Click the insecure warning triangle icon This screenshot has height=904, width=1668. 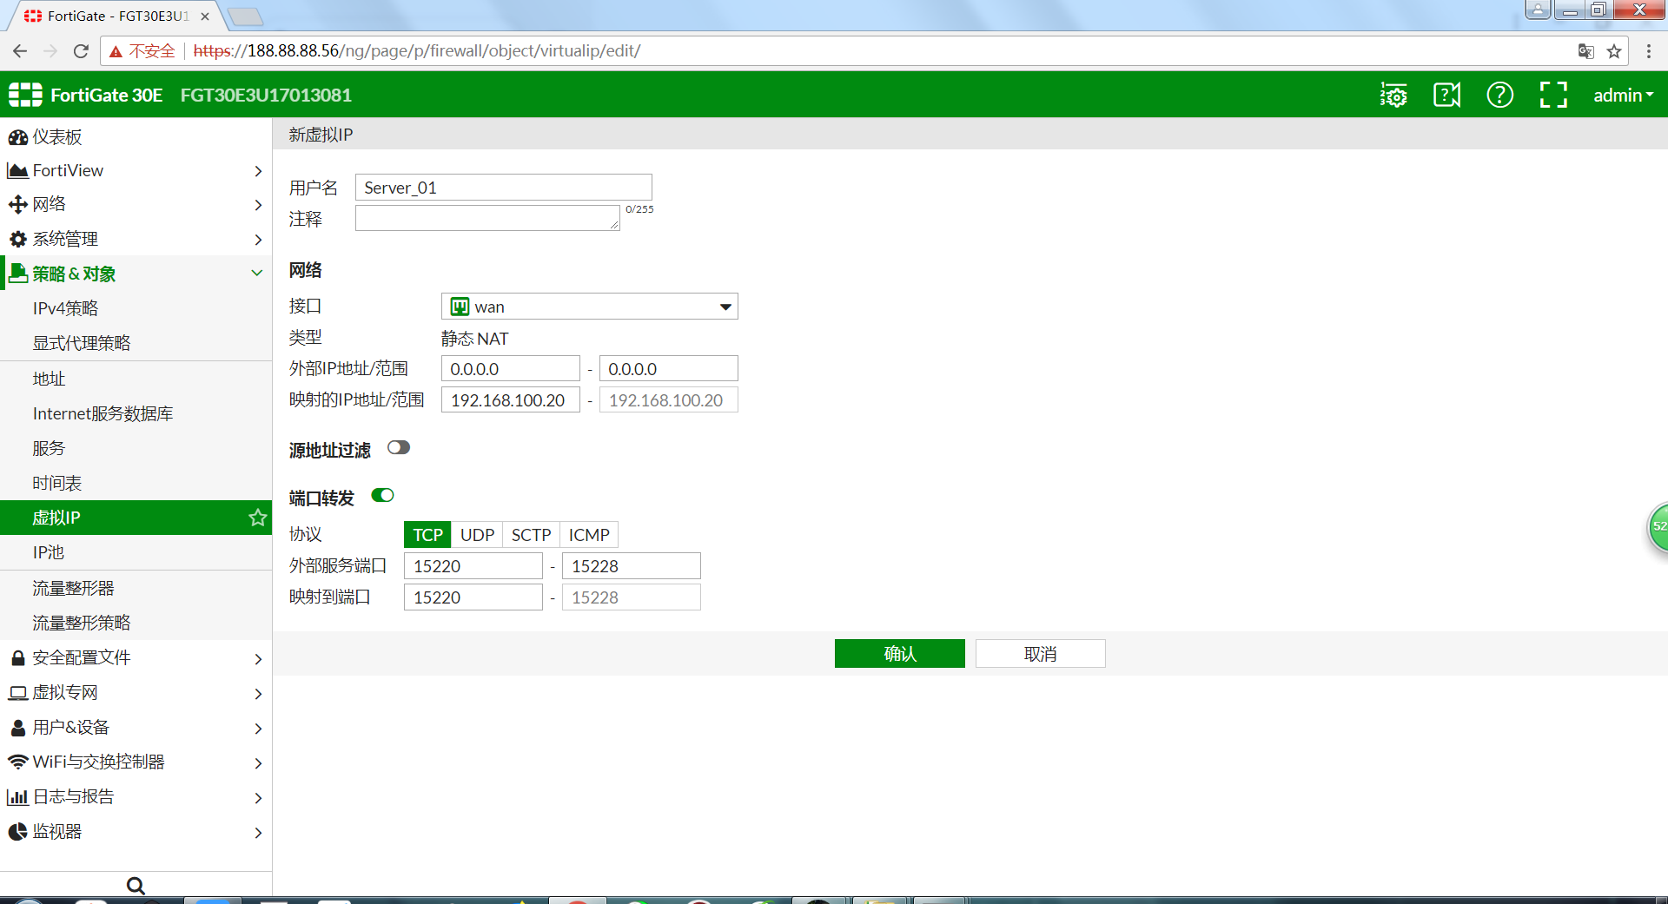pyautogui.click(x=116, y=51)
